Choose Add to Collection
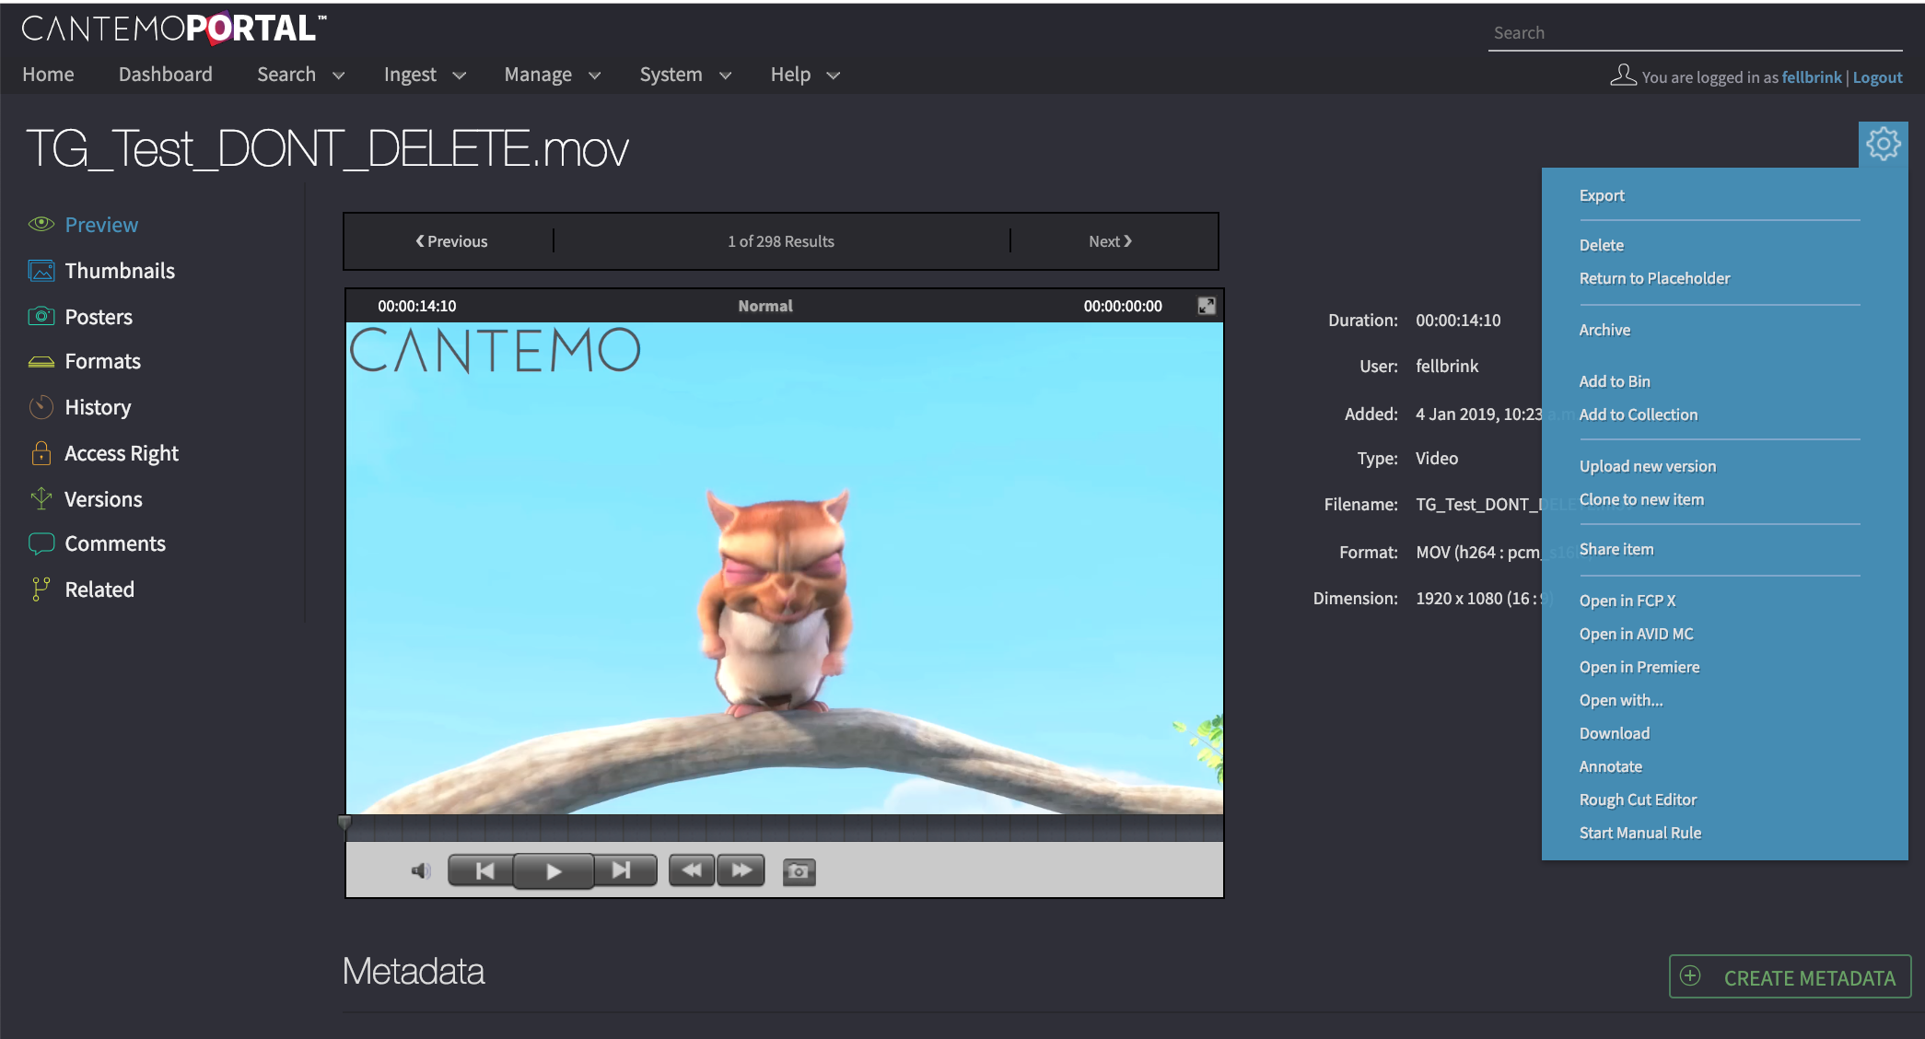This screenshot has width=1925, height=1039. [x=1638, y=414]
